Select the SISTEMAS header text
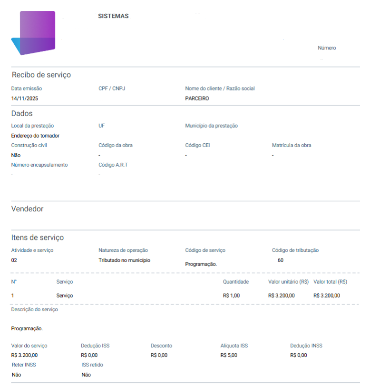 [113, 16]
